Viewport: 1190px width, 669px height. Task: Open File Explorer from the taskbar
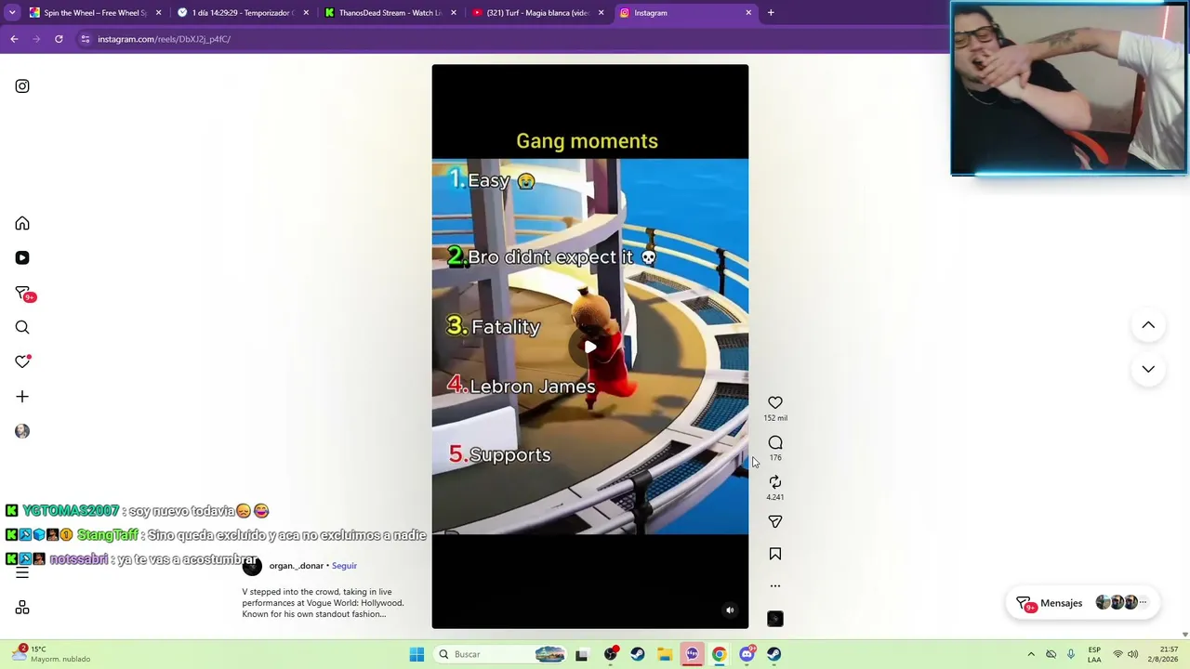pos(665,654)
